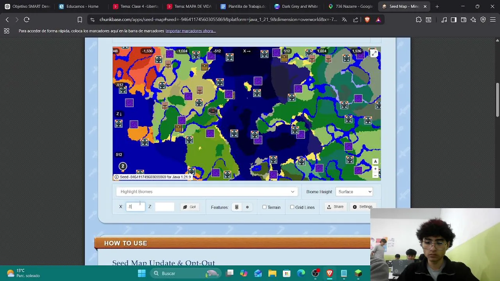The width and height of the screenshot is (500, 281).
Task: Open the music note playlist icon in toolbar
Action: pyautogui.click(x=444, y=20)
